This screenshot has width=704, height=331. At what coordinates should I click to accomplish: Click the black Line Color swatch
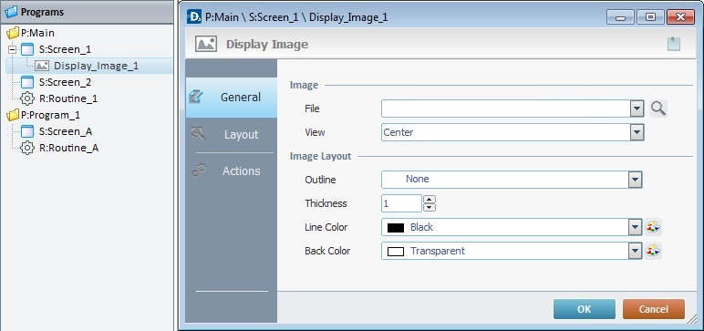pos(396,227)
